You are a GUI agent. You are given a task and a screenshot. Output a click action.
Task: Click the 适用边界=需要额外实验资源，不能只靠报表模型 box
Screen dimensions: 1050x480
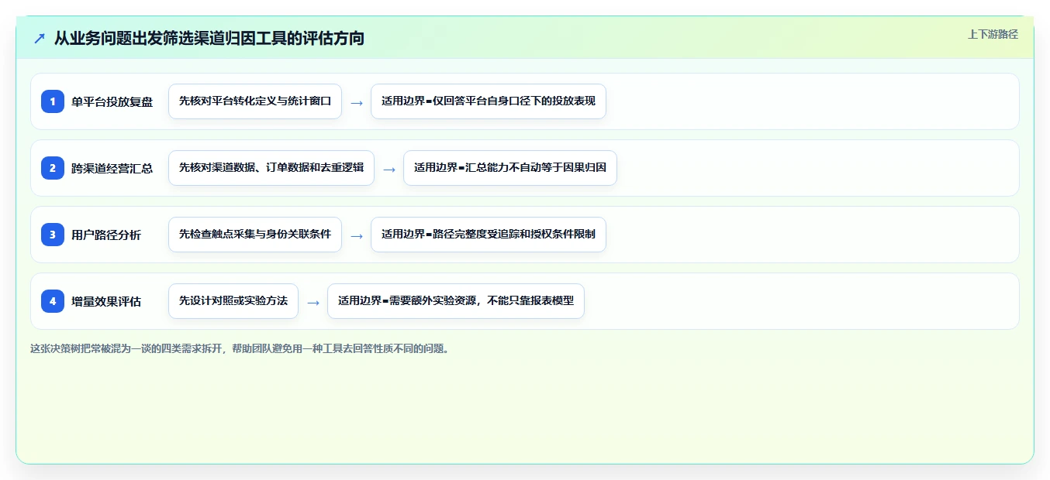[456, 301]
